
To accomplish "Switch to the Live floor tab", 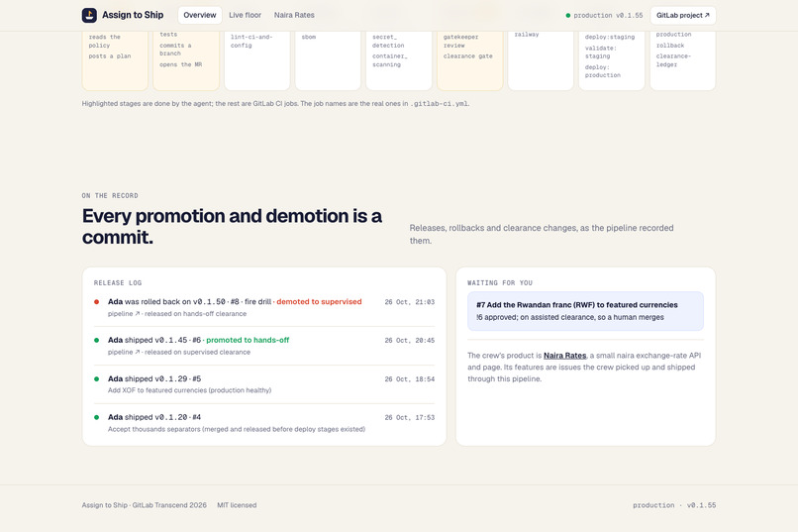I will pos(245,15).
